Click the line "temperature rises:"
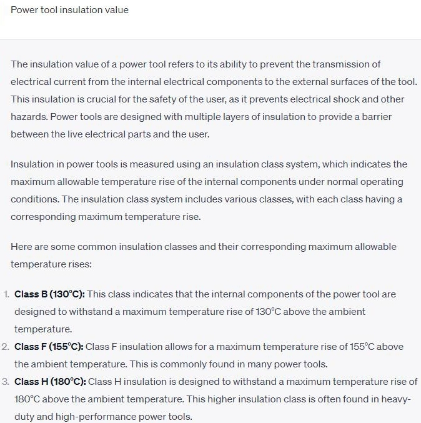Screen dimensions: 421x423 pyautogui.click(x=51, y=264)
